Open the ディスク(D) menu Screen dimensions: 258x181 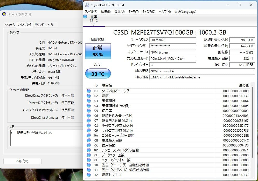pyautogui.click(x=149, y=12)
